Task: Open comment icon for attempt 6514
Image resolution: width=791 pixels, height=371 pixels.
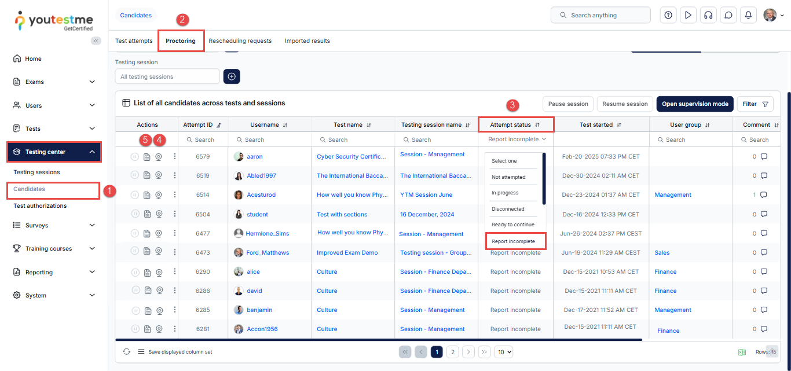Action: point(764,195)
